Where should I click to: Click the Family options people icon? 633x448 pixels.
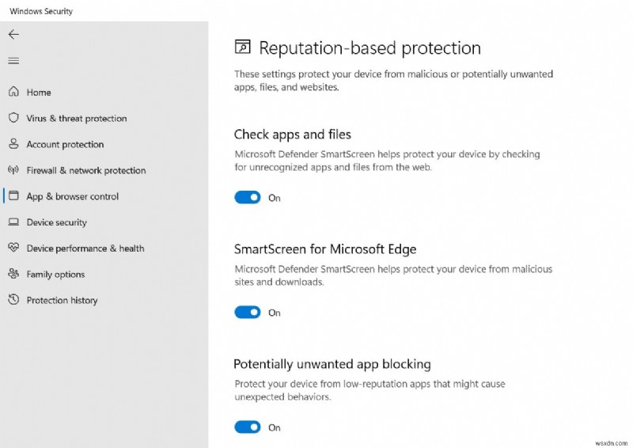(x=13, y=274)
